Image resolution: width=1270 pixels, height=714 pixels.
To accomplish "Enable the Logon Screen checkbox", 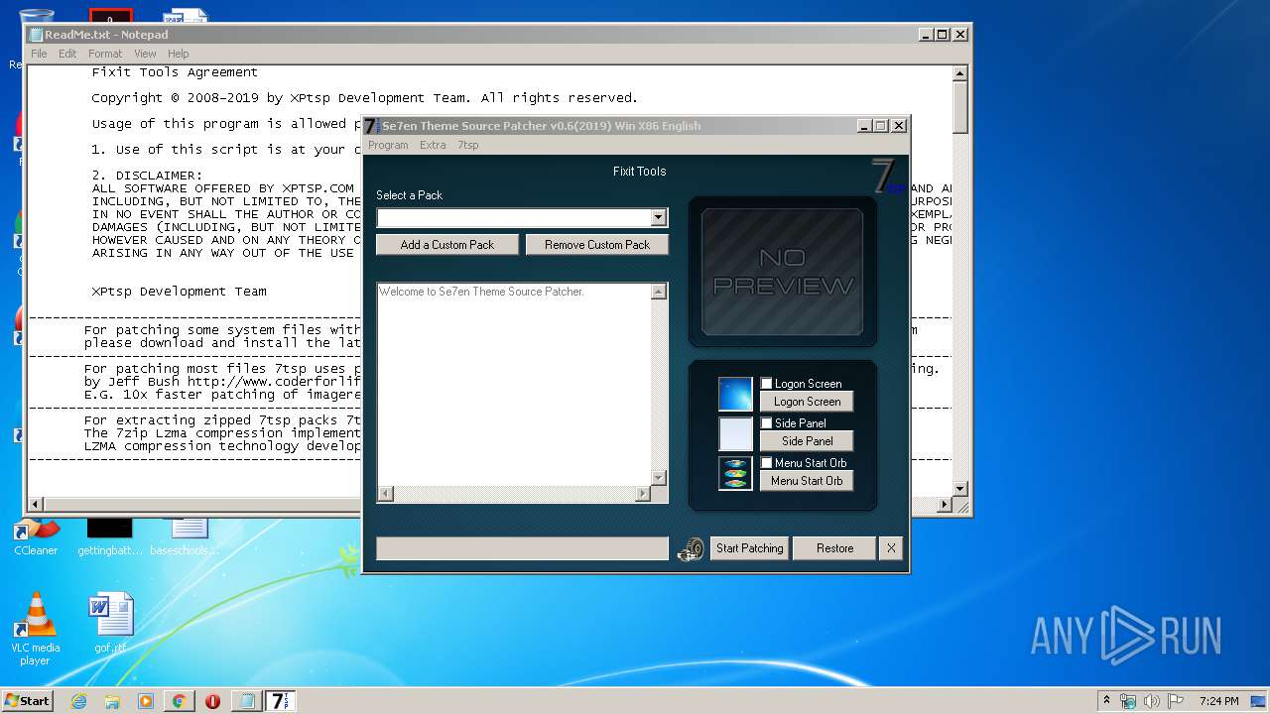I will tap(766, 383).
